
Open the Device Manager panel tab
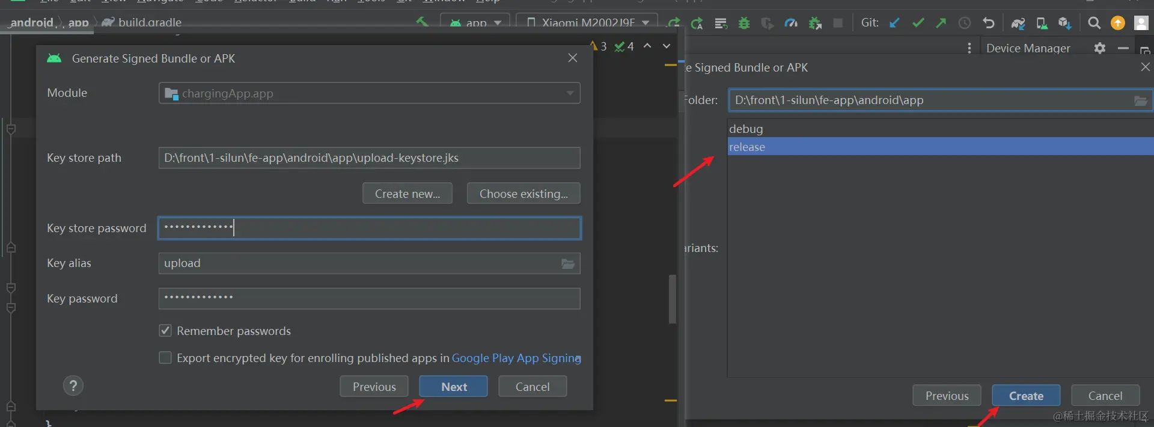pyautogui.click(x=1028, y=48)
